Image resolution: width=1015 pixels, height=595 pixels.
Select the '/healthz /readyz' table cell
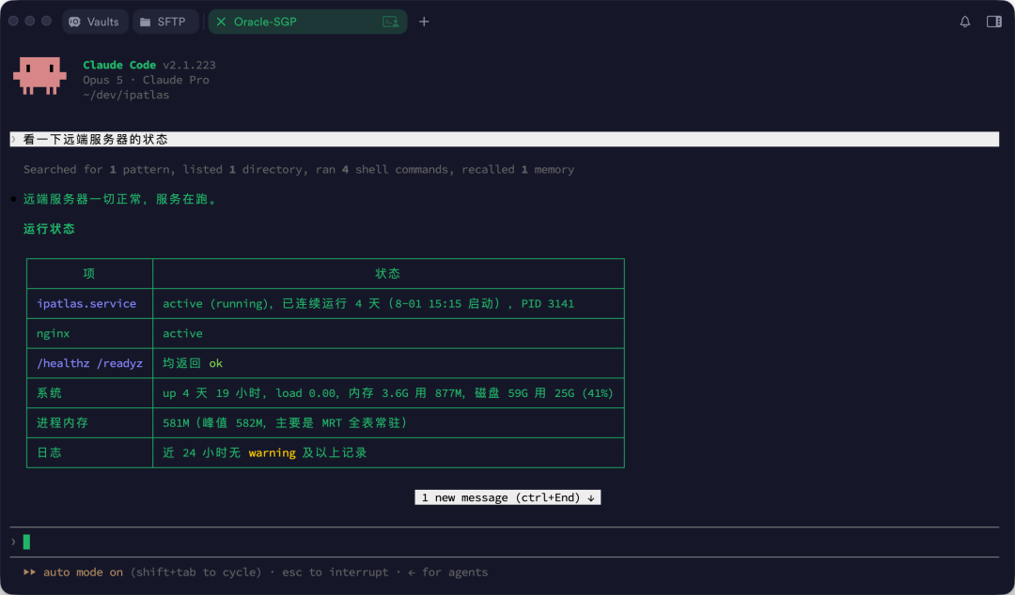pos(89,363)
